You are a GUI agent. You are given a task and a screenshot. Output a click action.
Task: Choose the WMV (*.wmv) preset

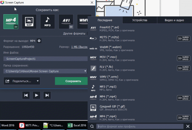(x=140, y=78)
